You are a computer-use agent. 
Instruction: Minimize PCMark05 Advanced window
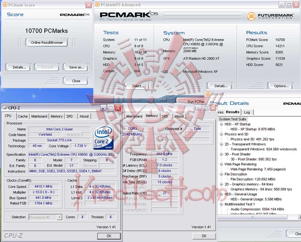pos(281,5)
